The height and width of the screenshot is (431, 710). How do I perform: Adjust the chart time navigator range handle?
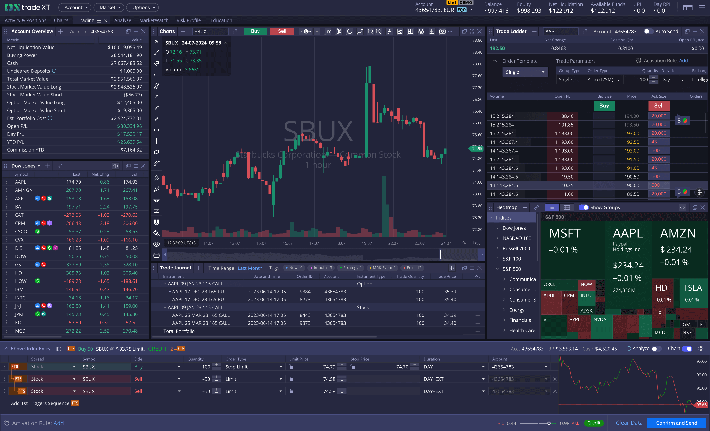tap(440, 255)
